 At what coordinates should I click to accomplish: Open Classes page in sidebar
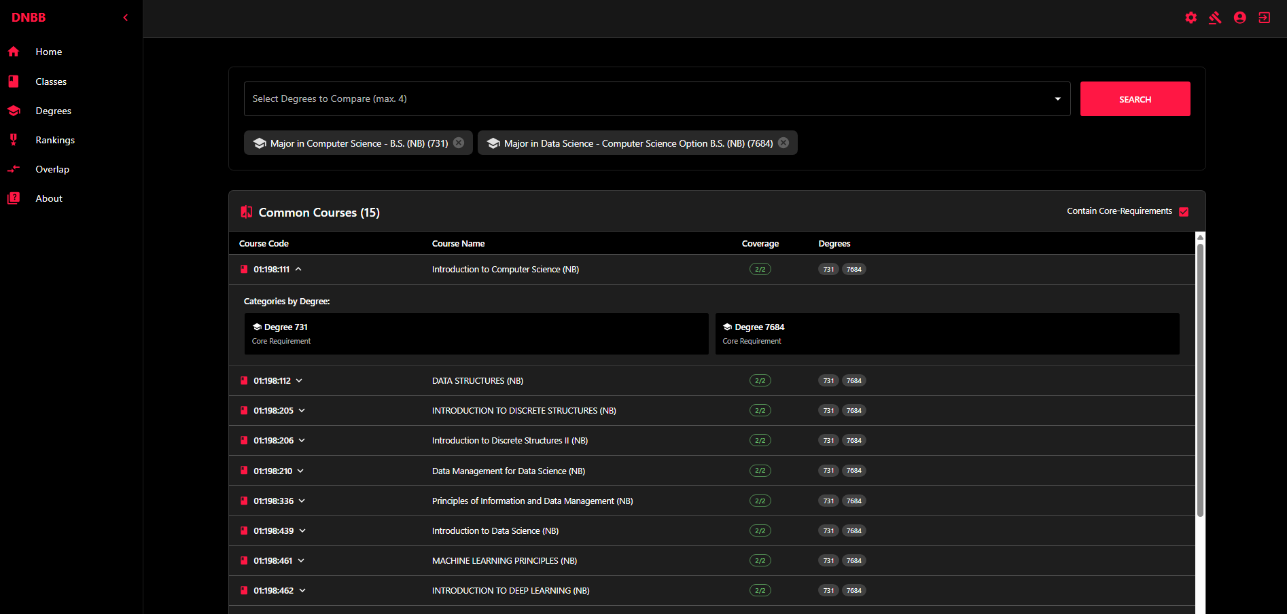(x=51, y=82)
